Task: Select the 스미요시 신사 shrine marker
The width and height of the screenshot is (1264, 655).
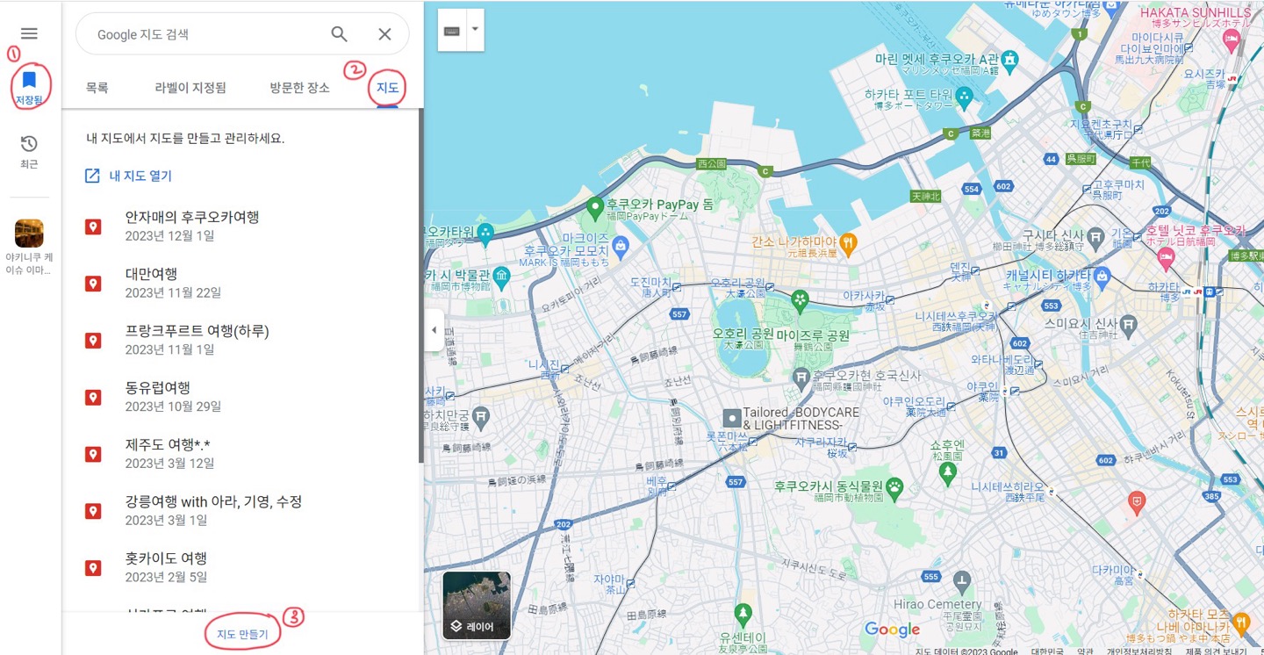Action: 1129,325
